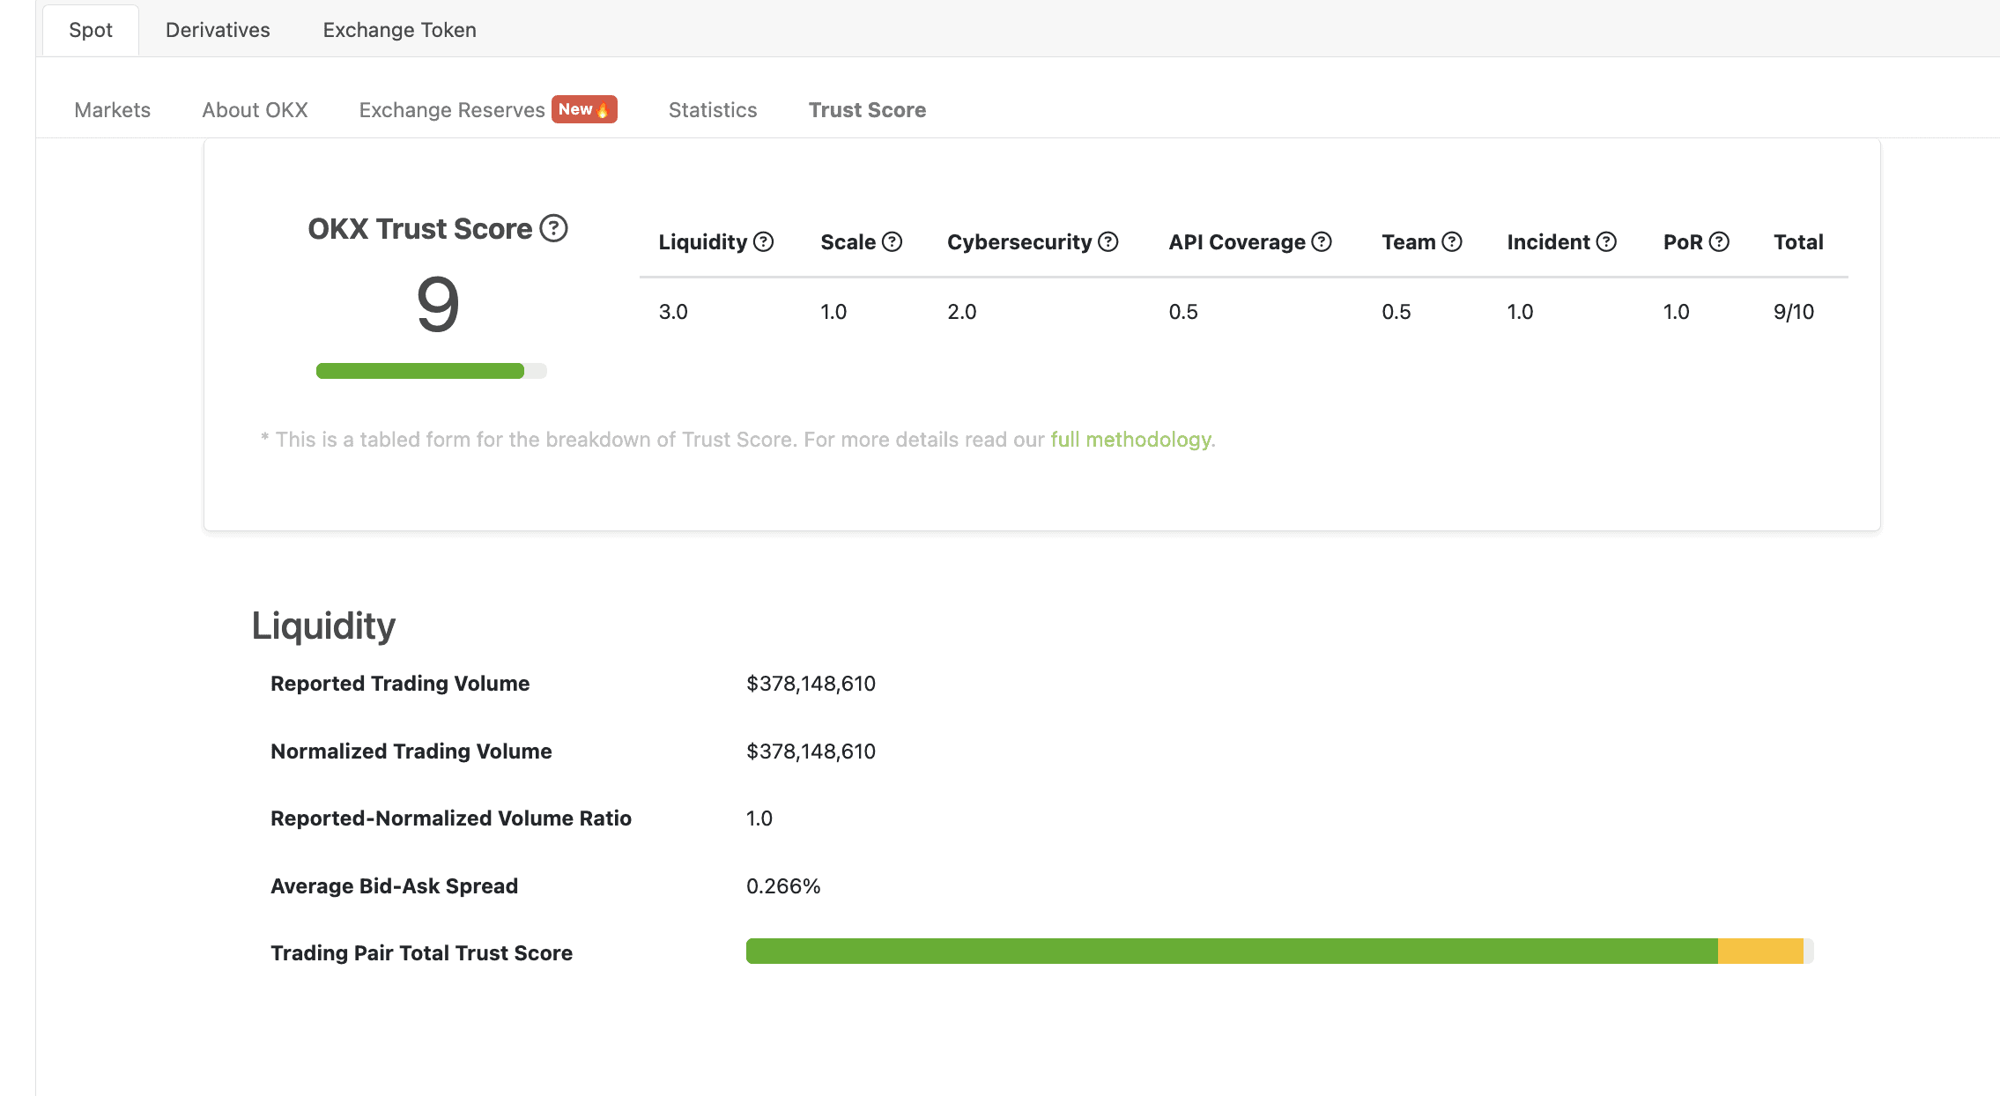Go to the Markets section
This screenshot has width=2000, height=1096.
click(x=112, y=110)
